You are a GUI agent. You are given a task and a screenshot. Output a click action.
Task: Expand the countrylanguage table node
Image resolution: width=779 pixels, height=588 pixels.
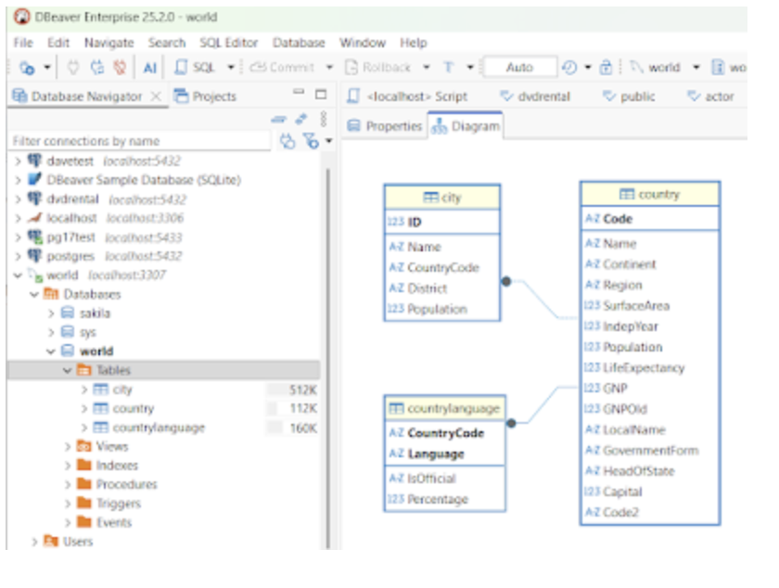(84, 428)
